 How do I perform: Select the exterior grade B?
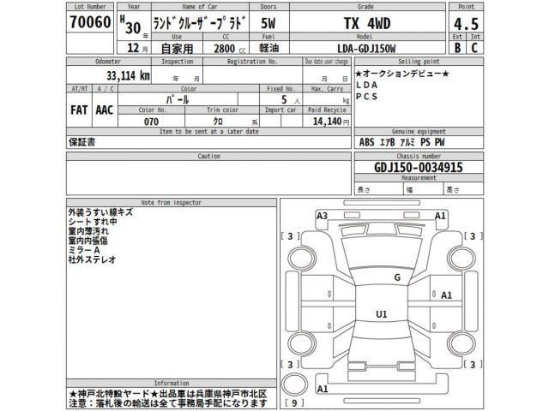tap(457, 48)
